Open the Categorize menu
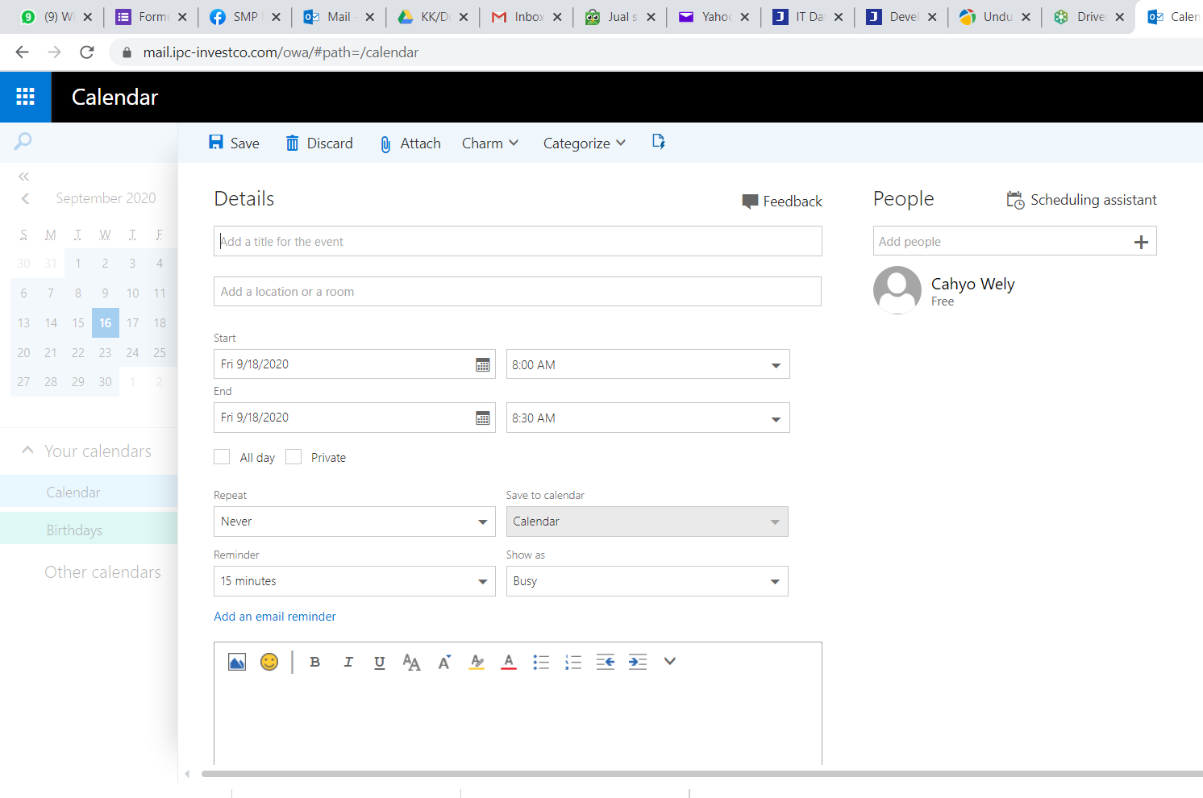The image size is (1203, 798). pos(583,143)
